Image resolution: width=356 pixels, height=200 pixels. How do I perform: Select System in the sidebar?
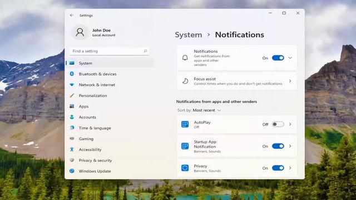[110, 63]
